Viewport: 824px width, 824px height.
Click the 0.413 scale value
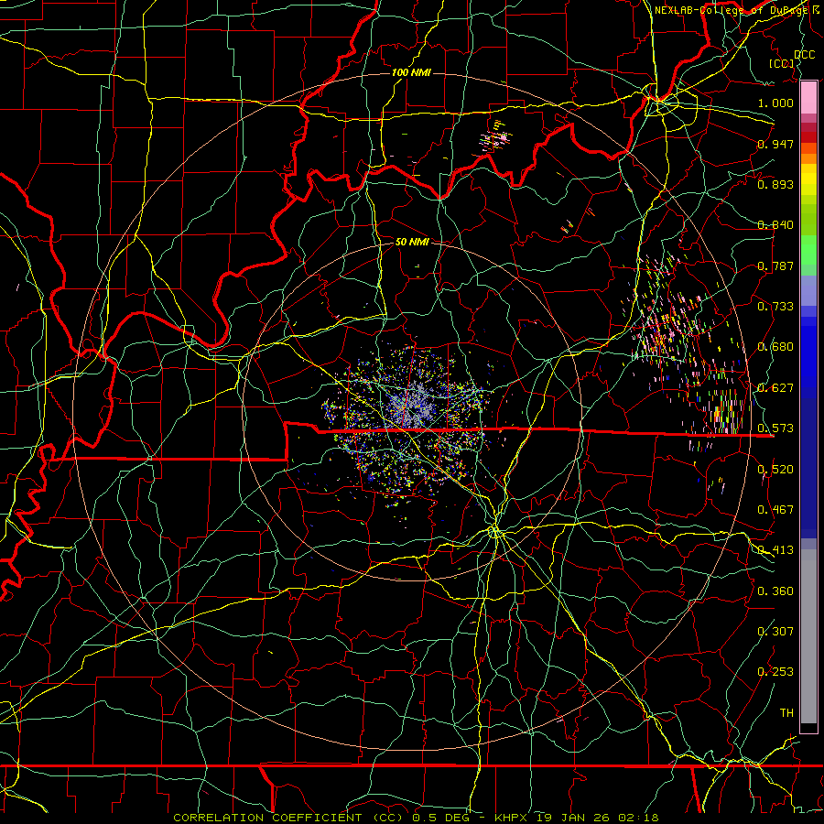pos(775,550)
